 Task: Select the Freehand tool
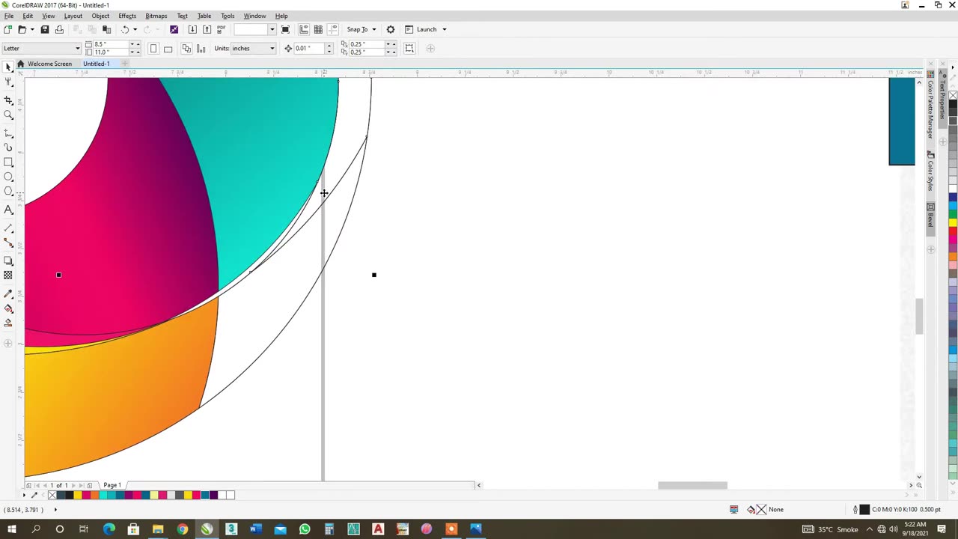[x=8, y=132]
